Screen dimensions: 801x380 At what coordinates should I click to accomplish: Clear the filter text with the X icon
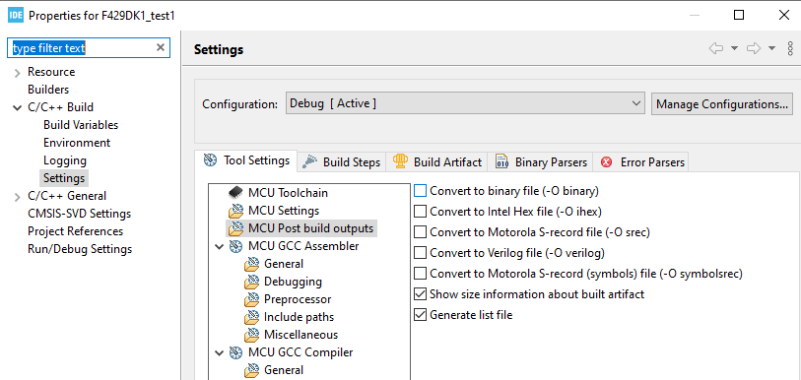click(161, 47)
